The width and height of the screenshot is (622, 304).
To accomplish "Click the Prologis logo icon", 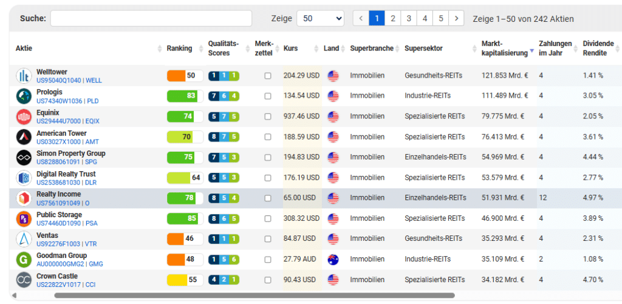I will coord(24,96).
